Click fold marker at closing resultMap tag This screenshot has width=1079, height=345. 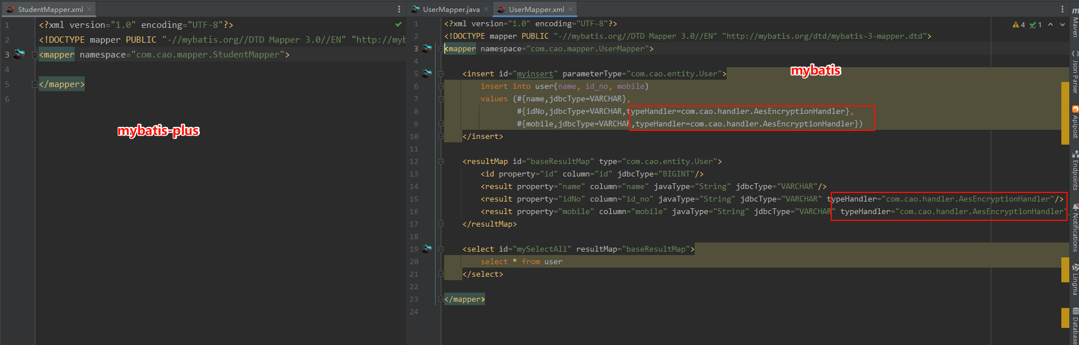tap(441, 224)
